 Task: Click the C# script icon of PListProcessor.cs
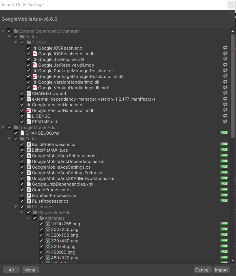tap(29, 201)
